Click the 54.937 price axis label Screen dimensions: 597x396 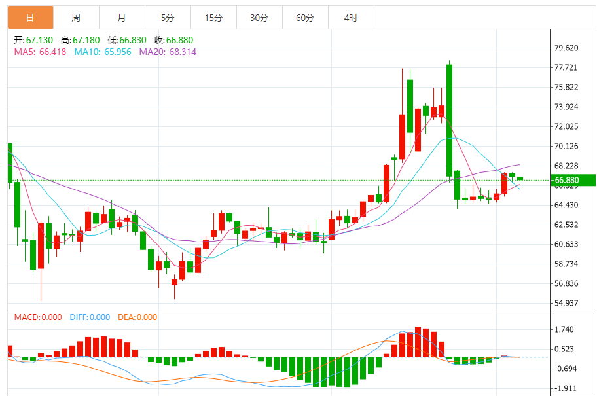click(x=566, y=303)
